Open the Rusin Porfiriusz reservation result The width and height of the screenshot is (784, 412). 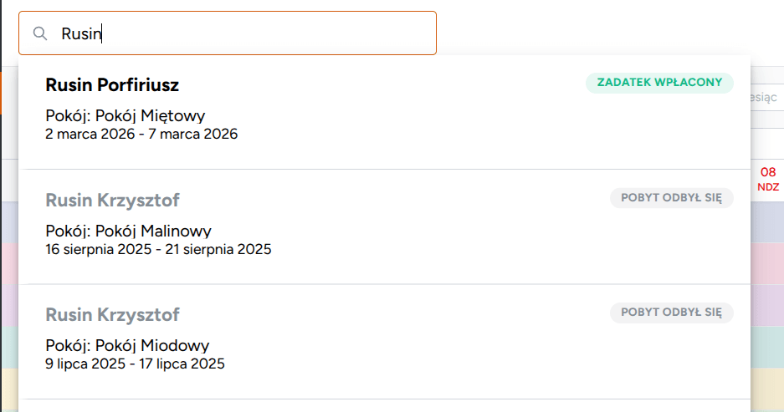[112, 85]
